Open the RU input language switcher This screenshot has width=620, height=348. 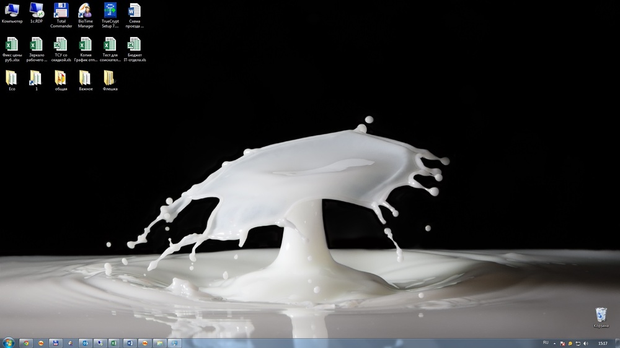(546, 342)
